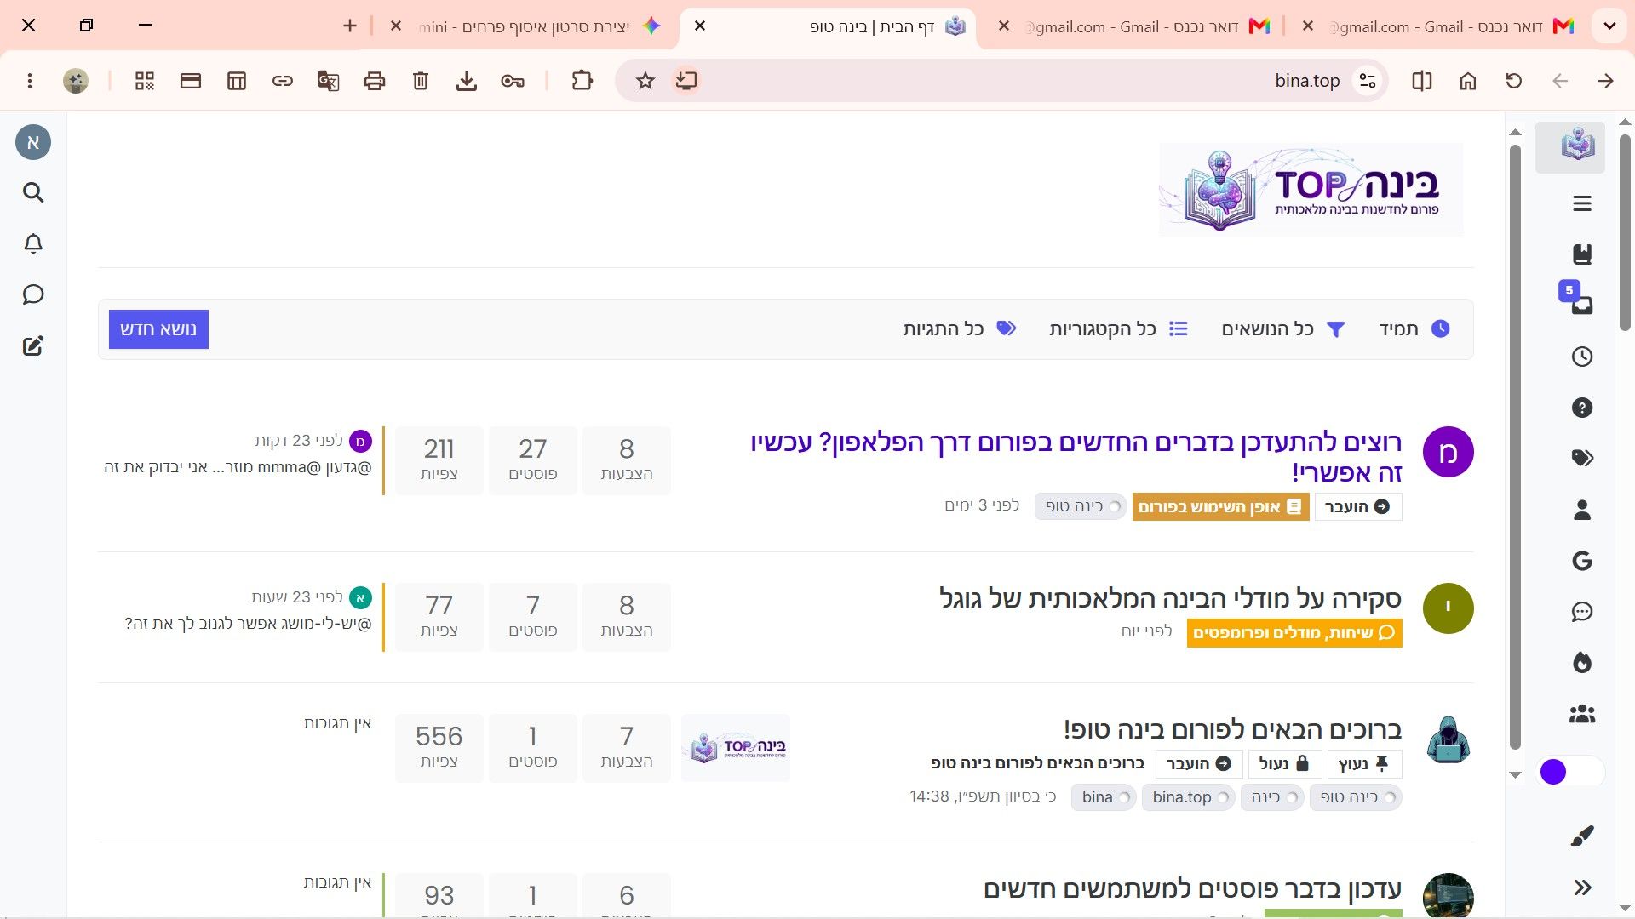Open the tags icon in the sidebar
Screen dimensions: 1635x919
coord(1582,459)
